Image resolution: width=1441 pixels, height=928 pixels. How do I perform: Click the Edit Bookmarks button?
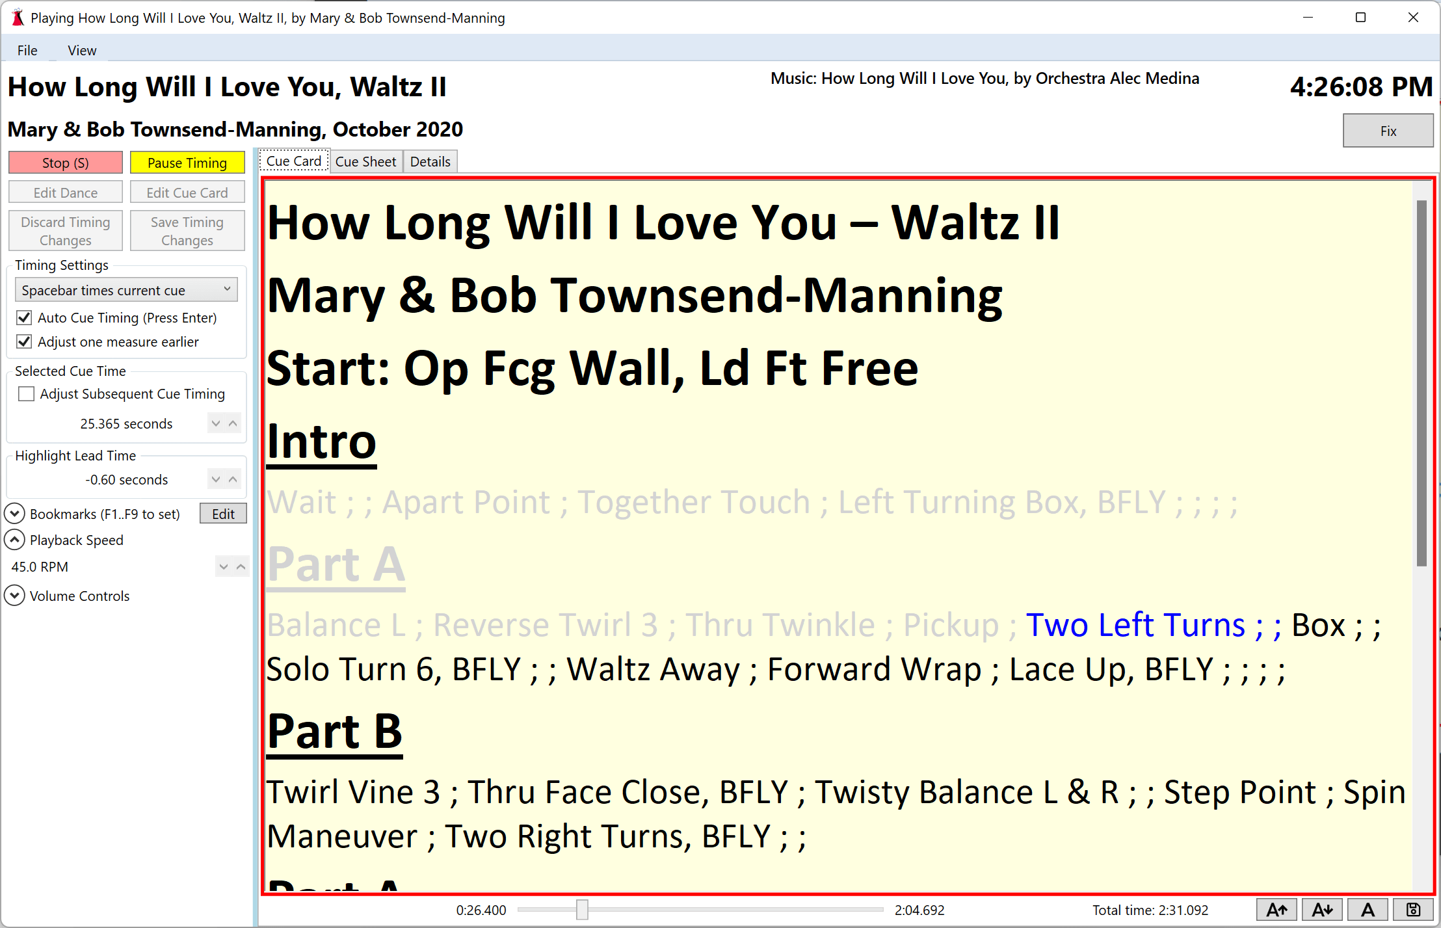(x=222, y=513)
